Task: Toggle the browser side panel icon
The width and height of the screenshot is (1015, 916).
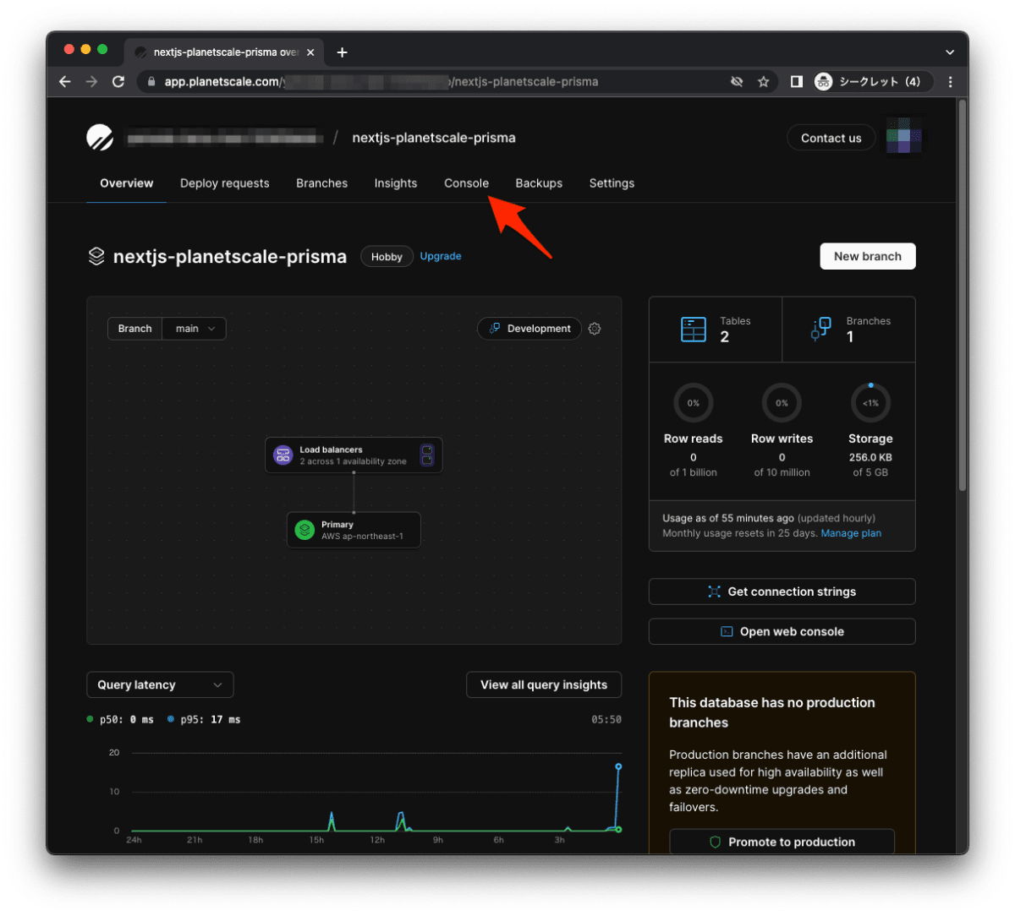Action: coord(796,82)
